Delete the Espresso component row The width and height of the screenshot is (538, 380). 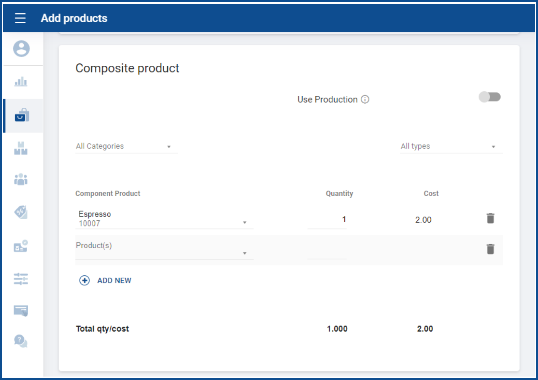491,218
